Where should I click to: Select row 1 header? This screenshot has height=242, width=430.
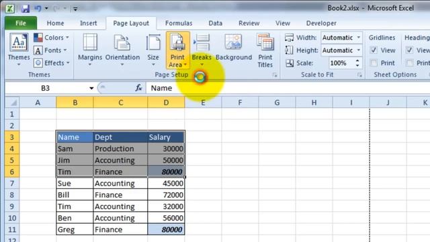click(x=12, y=114)
